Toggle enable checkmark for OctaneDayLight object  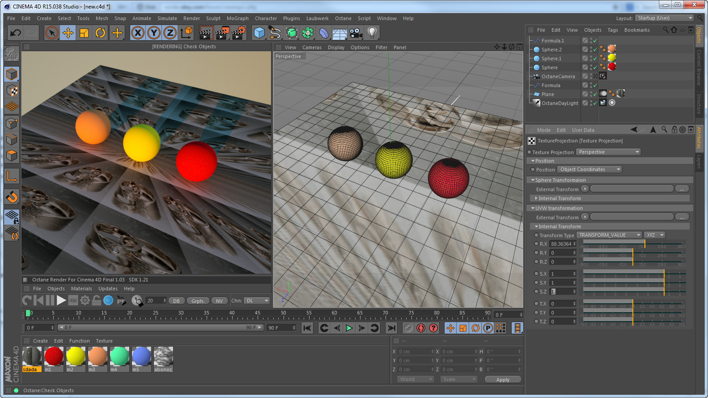pyautogui.click(x=595, y=103)
